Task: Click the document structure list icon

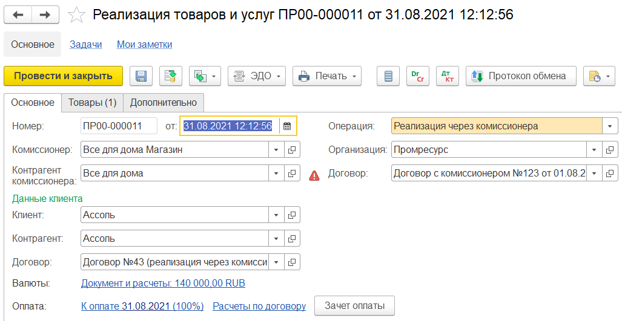Action: tap(388, 76)
